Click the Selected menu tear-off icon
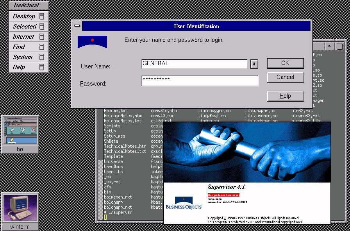 [42, 27]
